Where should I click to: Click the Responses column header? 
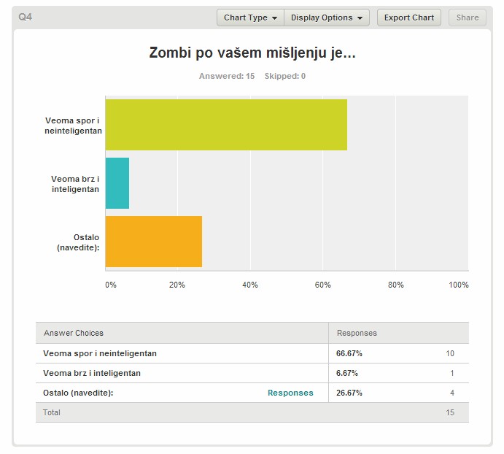357,333
